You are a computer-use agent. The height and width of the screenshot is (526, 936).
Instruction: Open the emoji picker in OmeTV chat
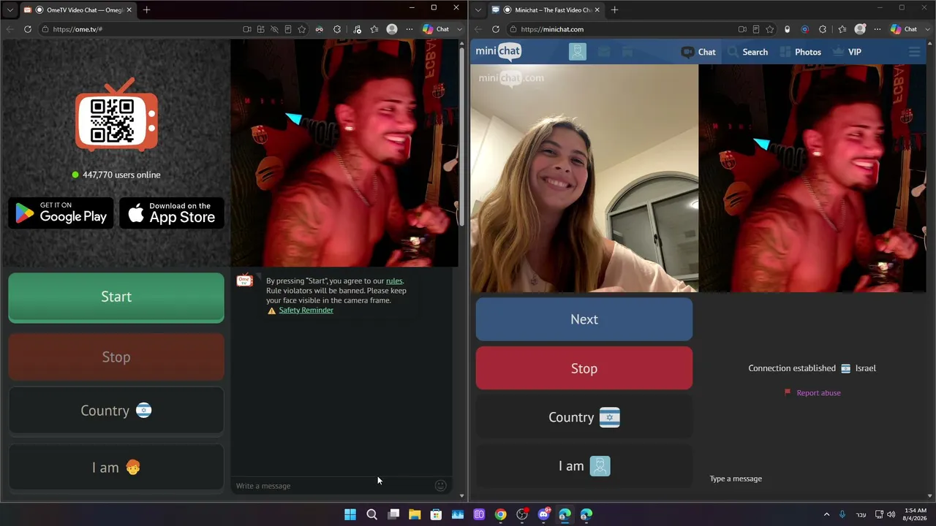pos(440,486)
